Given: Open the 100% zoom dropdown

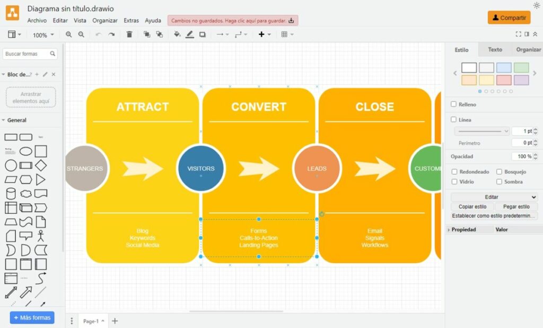Looking at the screenshot, I should (x=43, y=35).
